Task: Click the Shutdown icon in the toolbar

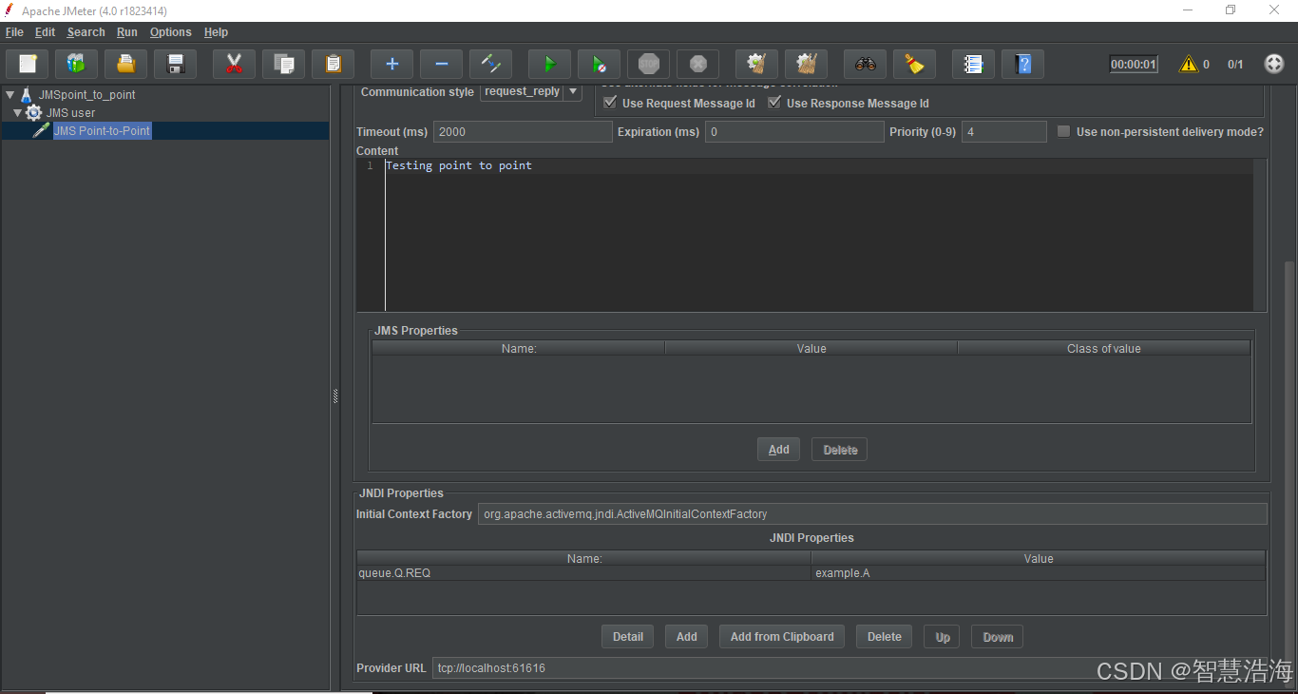Action: click(697, 64)
